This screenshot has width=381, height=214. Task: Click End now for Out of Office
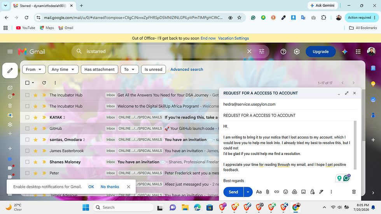pyautogui.click(x=208, y=38)
